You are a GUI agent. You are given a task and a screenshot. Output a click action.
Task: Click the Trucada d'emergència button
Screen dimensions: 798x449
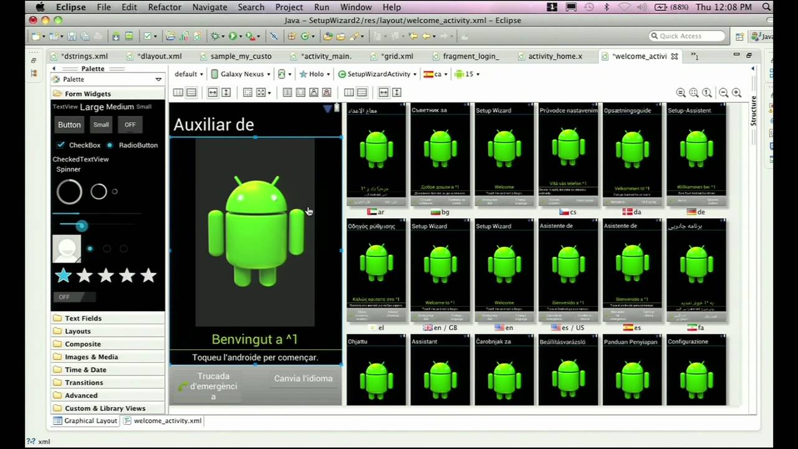[206, 387]
